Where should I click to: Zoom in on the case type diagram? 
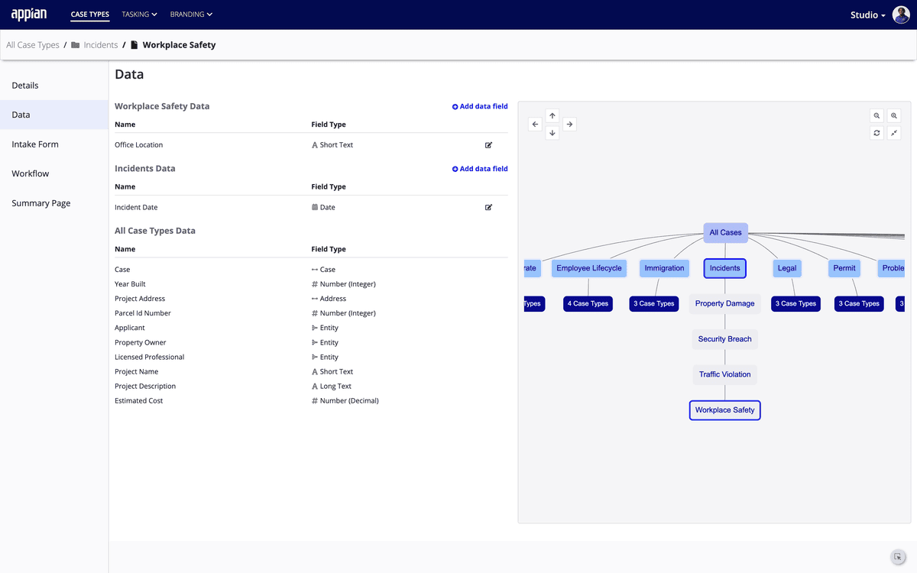click(x=894, y=116)
